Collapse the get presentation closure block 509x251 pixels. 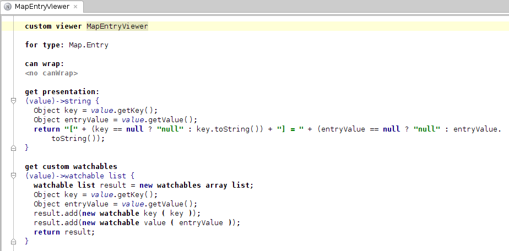point(13,101)
